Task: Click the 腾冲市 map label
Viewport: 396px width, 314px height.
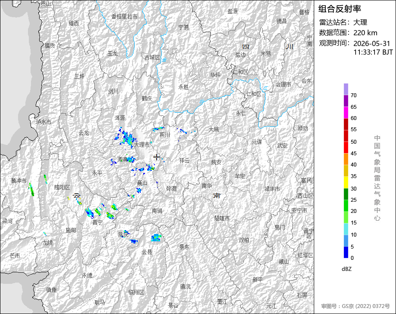Action: 19,181
